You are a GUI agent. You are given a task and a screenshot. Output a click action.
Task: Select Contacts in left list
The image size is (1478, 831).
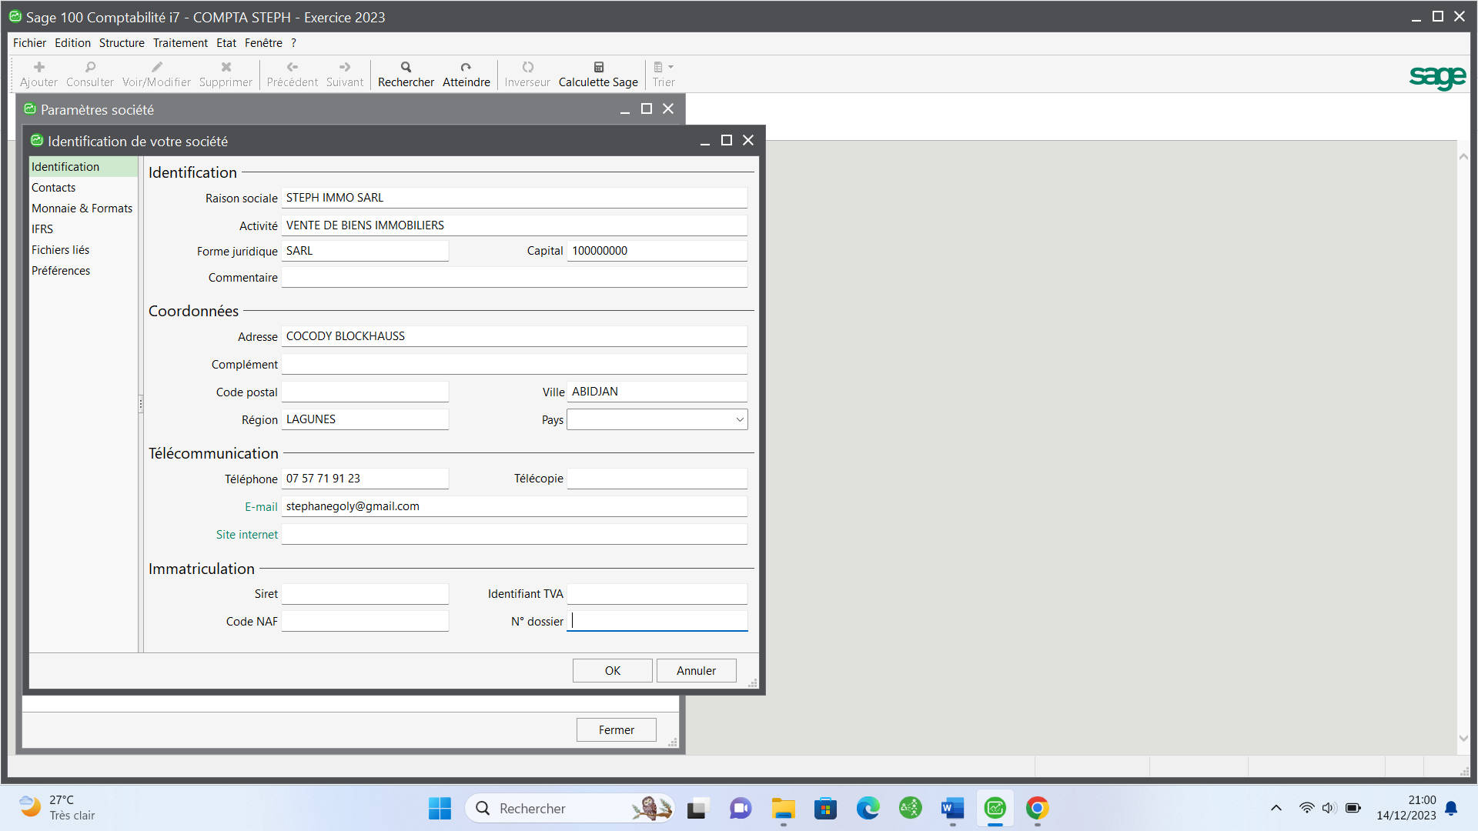coord(83,188)
